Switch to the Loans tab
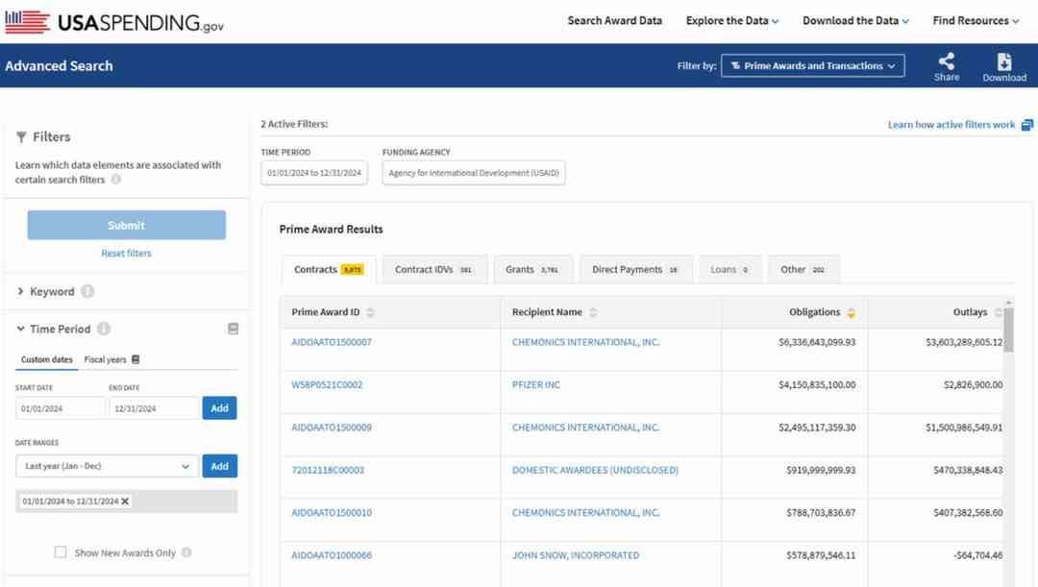This screenshot has width=1038, height=587. pos(729,269)
